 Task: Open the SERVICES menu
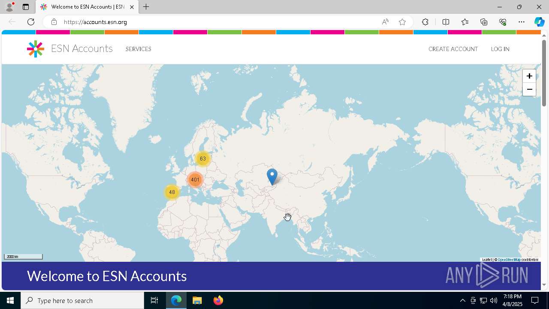pyautogui.click(x=138, y=49)
